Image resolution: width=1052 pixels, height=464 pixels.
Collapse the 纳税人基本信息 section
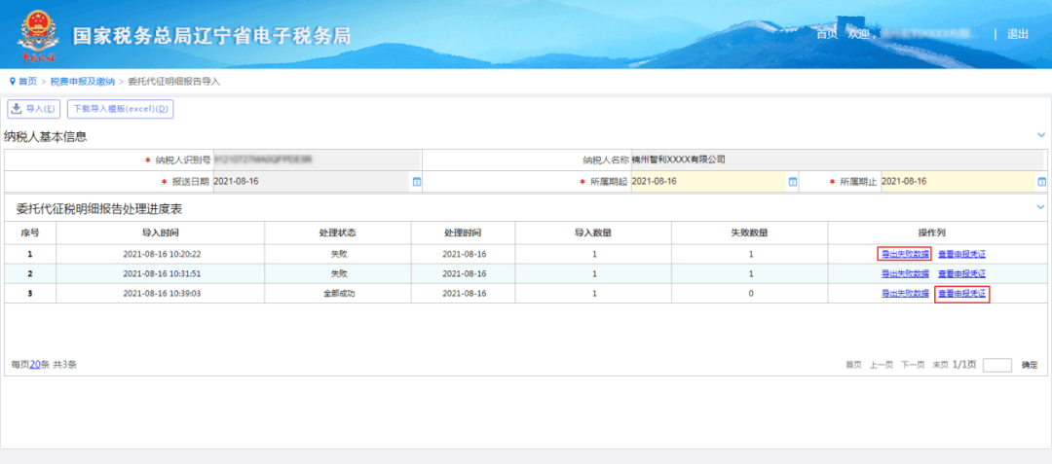coord(1041,135)
